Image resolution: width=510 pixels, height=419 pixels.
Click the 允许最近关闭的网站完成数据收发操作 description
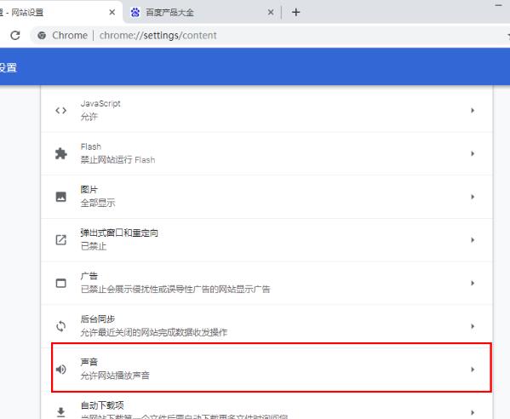pyautogui.click(x=154, y=332)
